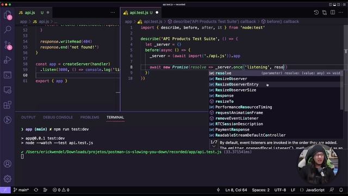Open the PROBLEMS panel tab
This screenshot has width=348, height=196.
[89, 118]
